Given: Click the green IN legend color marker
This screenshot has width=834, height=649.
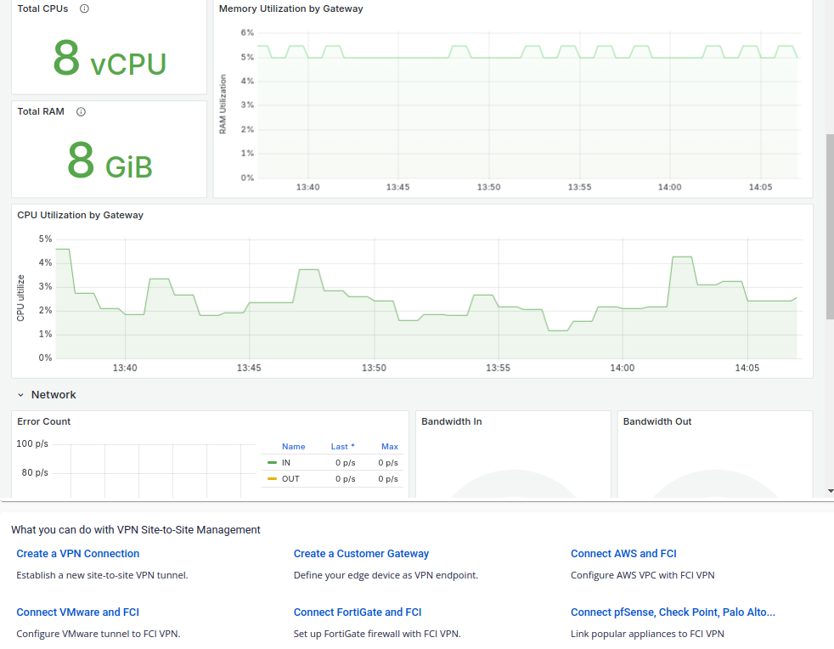Looking at the screenshot, I should coord(272,463).
